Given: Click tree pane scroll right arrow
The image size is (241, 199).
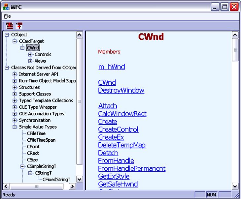Looking at the screenshot, I should tap(72, 186).
